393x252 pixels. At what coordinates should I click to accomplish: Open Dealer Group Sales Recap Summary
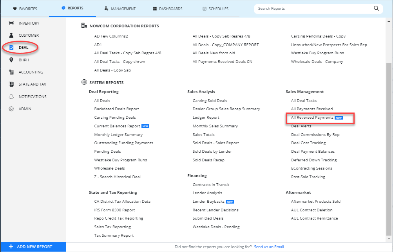[x=226, y=109]
